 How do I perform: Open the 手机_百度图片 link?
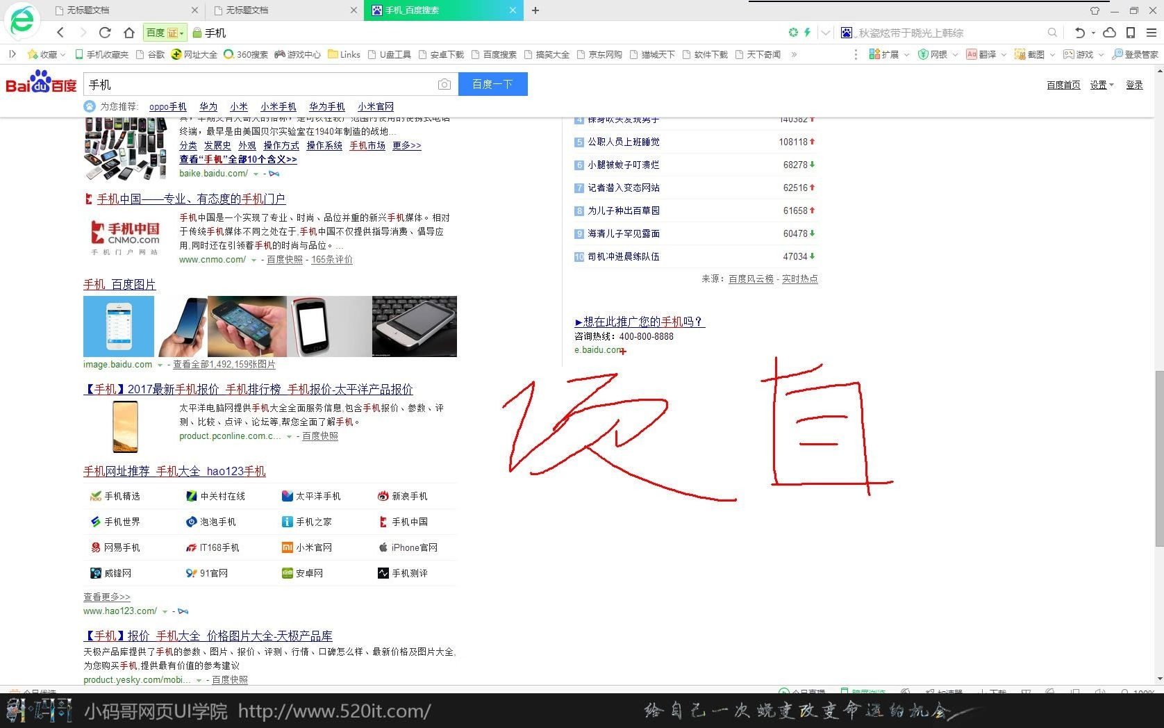[119, 284]
